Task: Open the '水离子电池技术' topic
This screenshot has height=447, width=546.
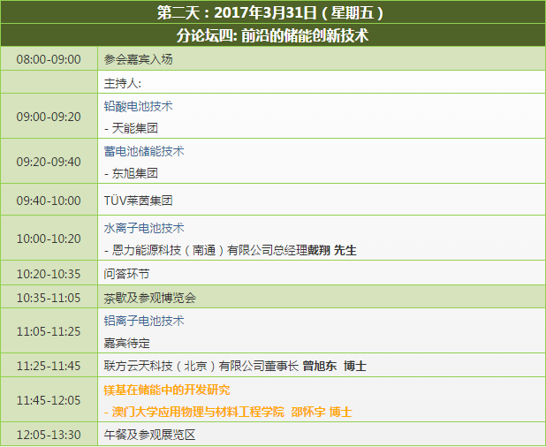Action: 144,228
